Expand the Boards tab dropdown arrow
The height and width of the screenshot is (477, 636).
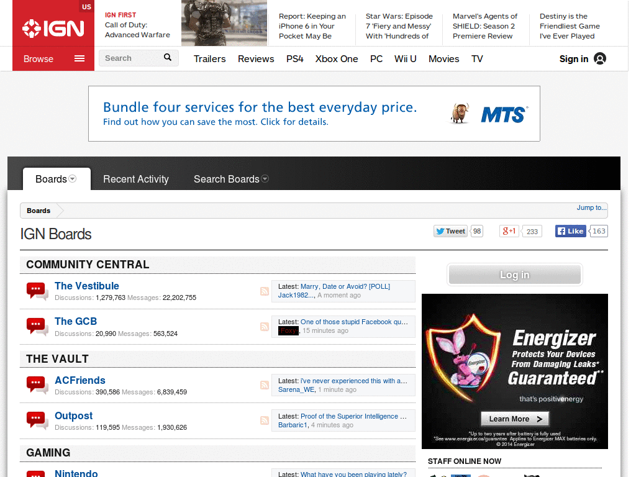pos(73,179)
